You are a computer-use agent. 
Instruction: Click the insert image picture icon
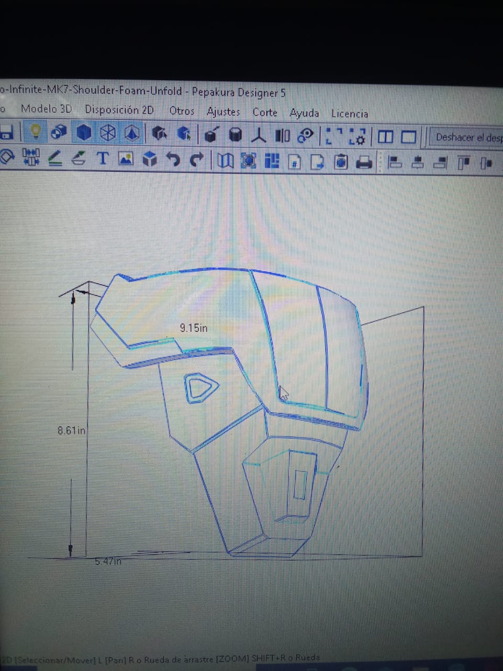coord(126,159)
